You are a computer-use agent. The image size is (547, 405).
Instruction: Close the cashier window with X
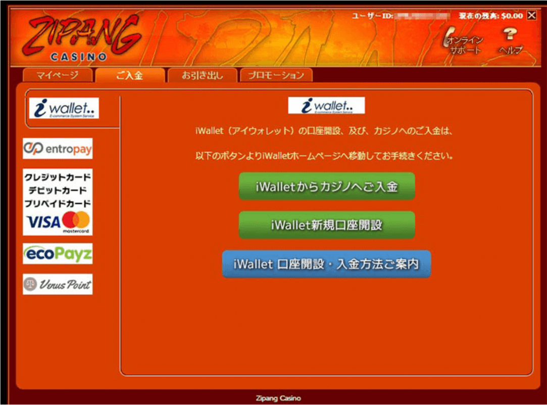tap(532, 15)
